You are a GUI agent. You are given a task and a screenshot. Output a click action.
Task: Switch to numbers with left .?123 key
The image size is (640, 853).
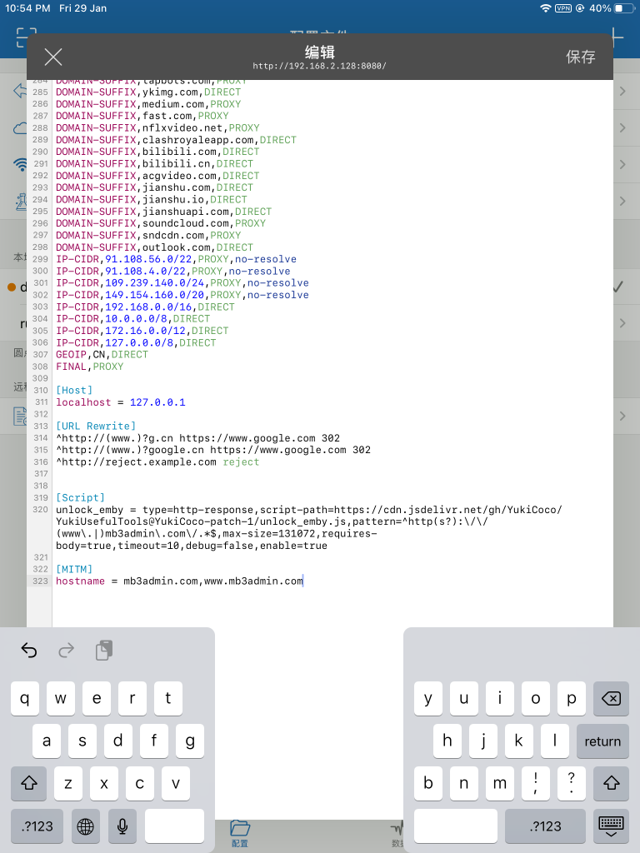37,826
